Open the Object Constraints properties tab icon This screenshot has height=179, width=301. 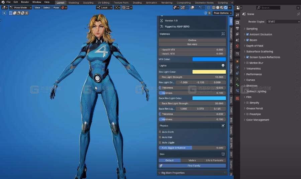pyautogui.click(x=237, y=73)
